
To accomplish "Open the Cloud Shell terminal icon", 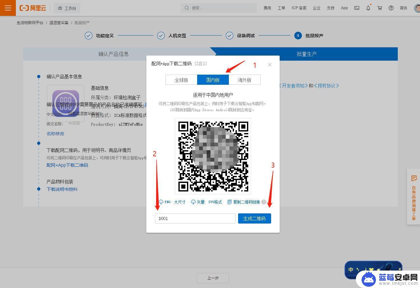I will tap(357, 8).
